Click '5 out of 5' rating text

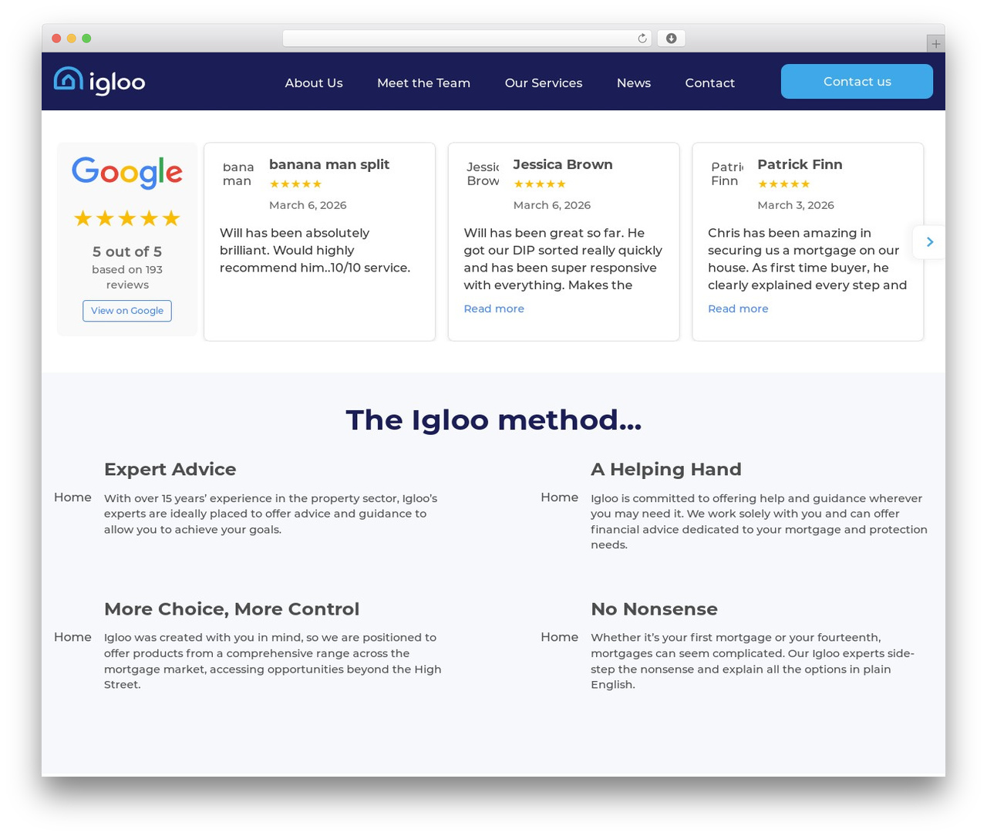click(x=127, y=251)
